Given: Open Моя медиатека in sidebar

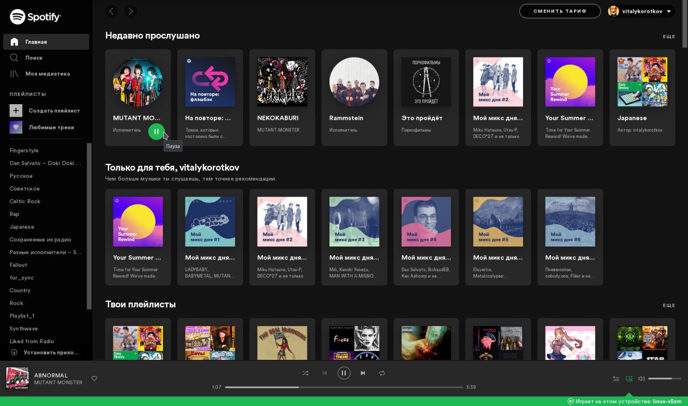Looking at the screenshot, I should coord(46,74).
